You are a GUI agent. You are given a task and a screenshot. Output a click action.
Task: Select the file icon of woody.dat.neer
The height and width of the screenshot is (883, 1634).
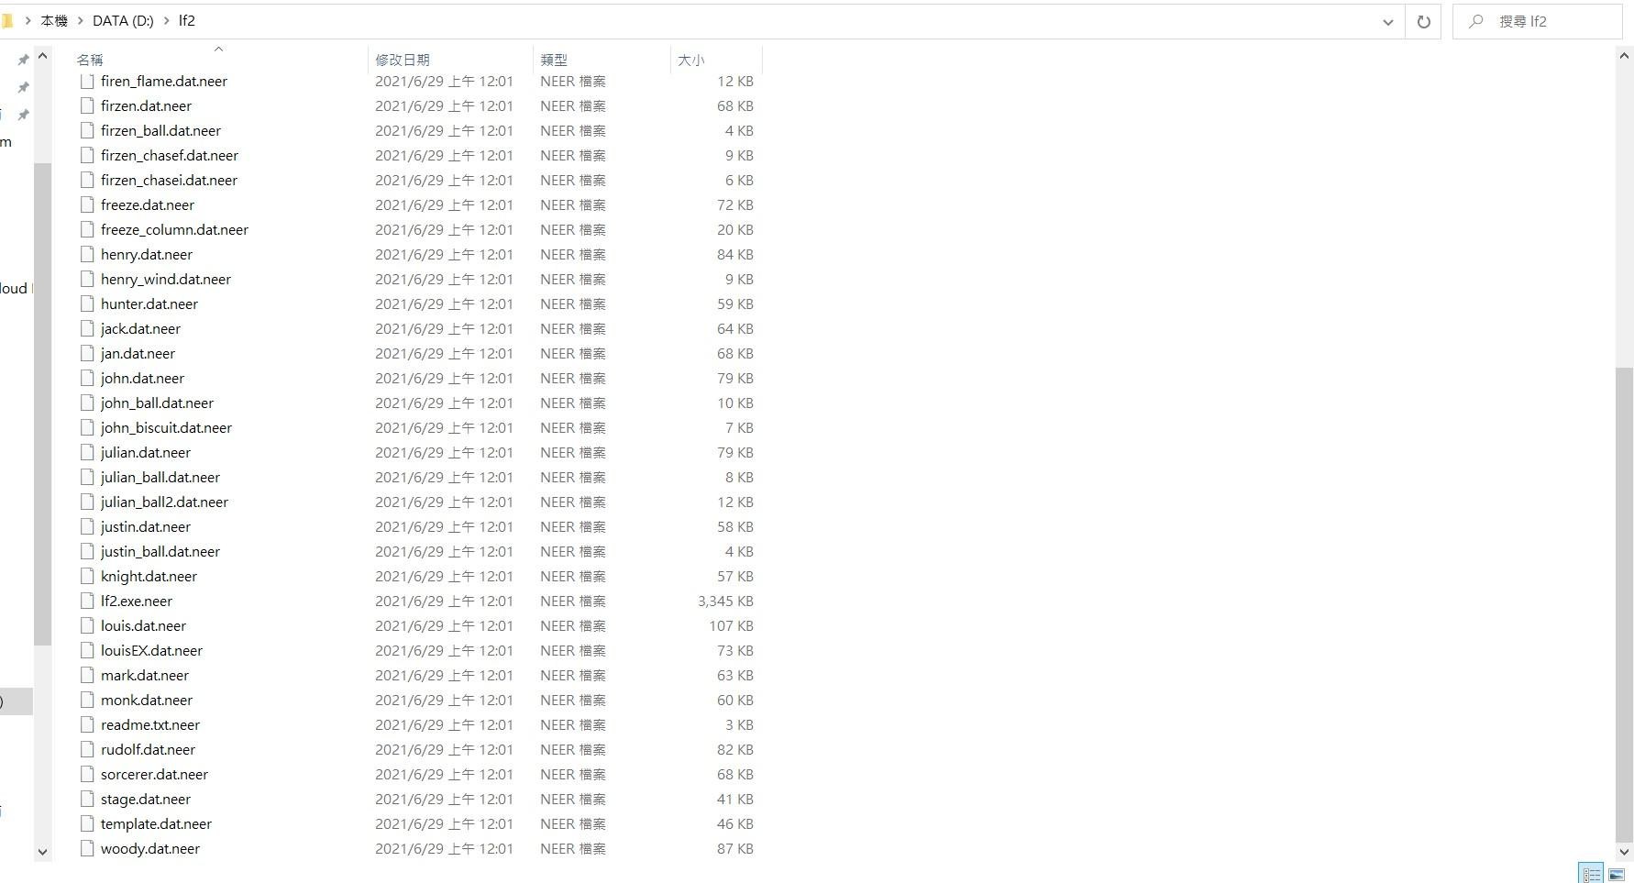click(87, 849)
